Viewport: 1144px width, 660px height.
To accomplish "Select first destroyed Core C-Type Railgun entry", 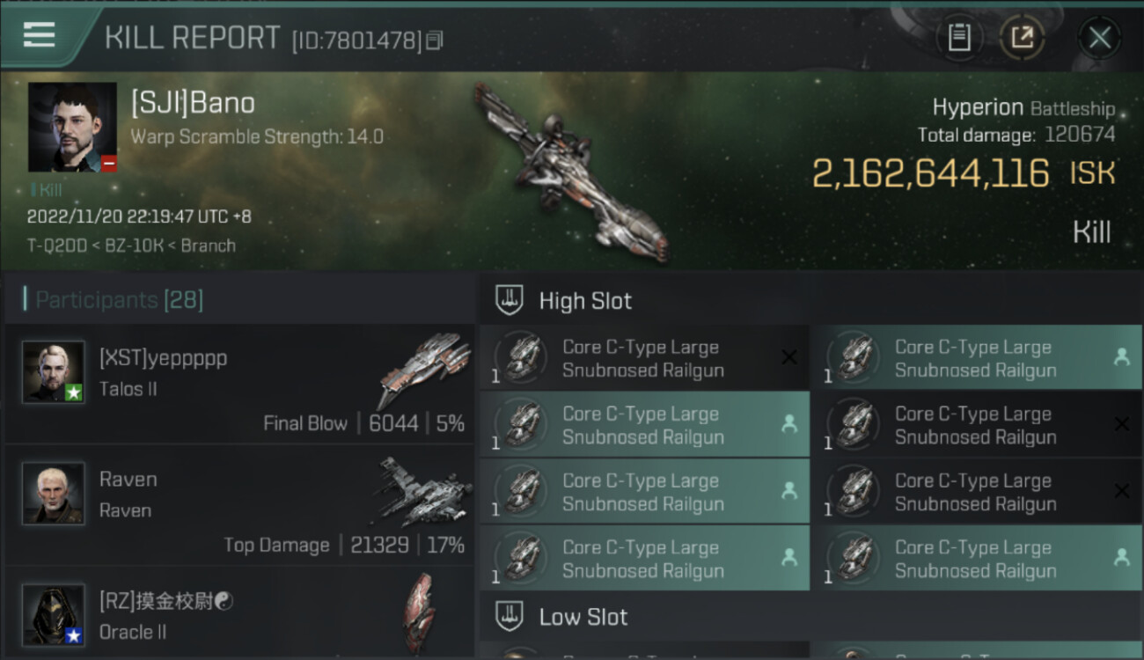I will pyautogui.click(x=644, y=358).
